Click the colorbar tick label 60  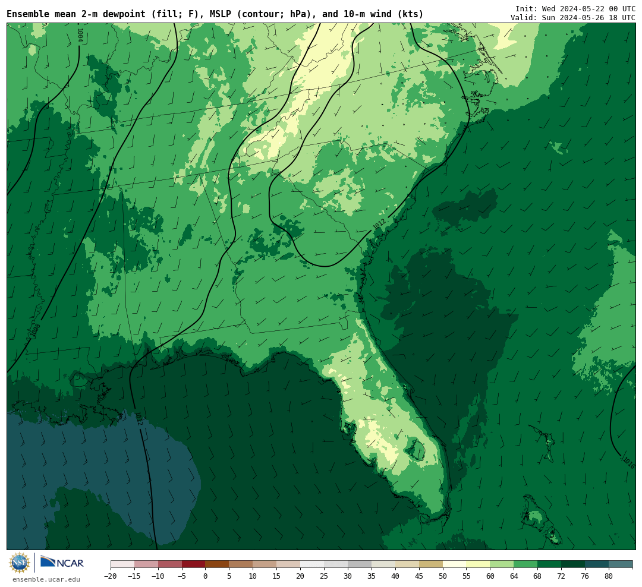click(x=490, y=576)
